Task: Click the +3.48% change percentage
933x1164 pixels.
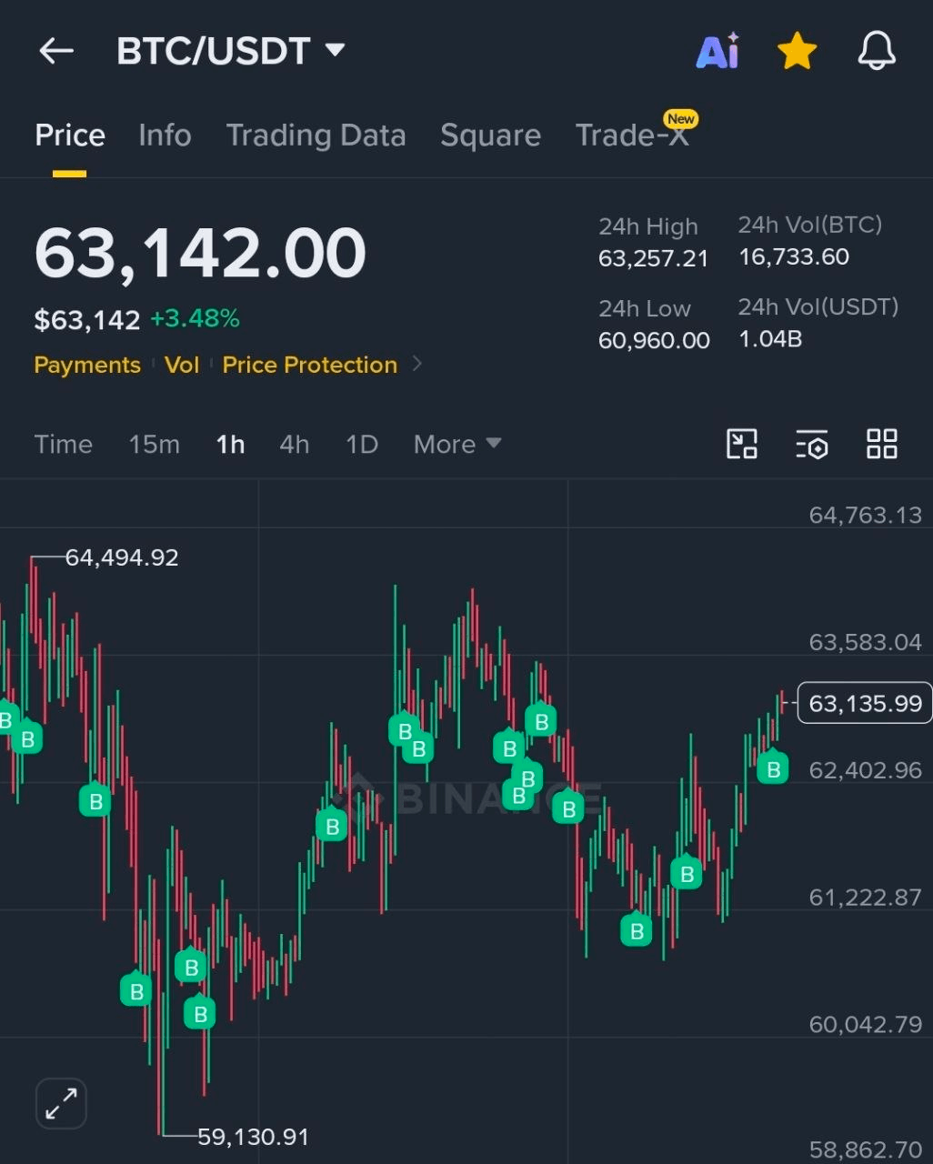Action: click(195, 319)
